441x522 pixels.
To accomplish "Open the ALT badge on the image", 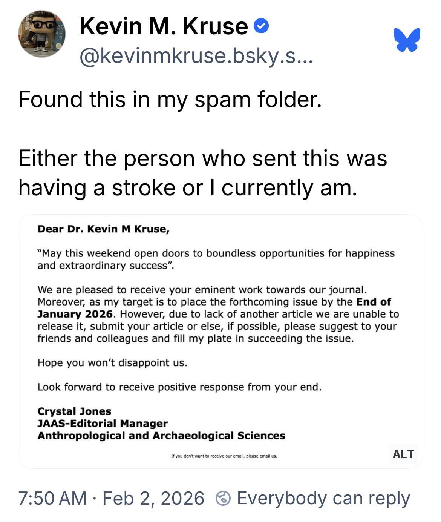I will coord(403,454).
